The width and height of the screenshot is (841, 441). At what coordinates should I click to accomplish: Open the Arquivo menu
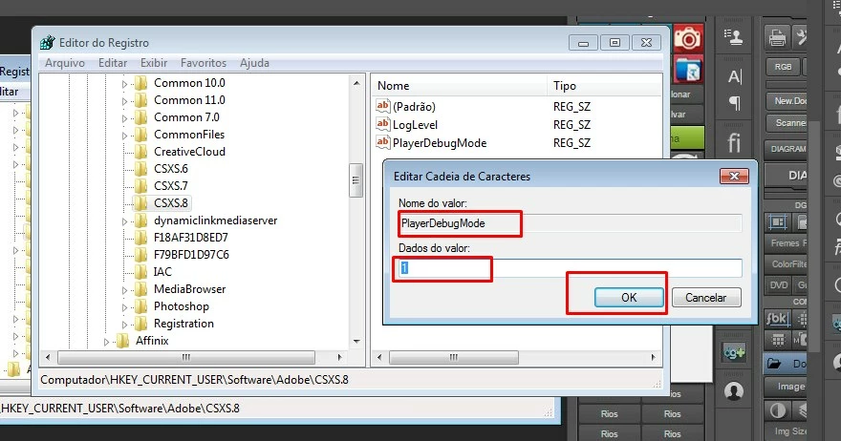click(65, 63)
